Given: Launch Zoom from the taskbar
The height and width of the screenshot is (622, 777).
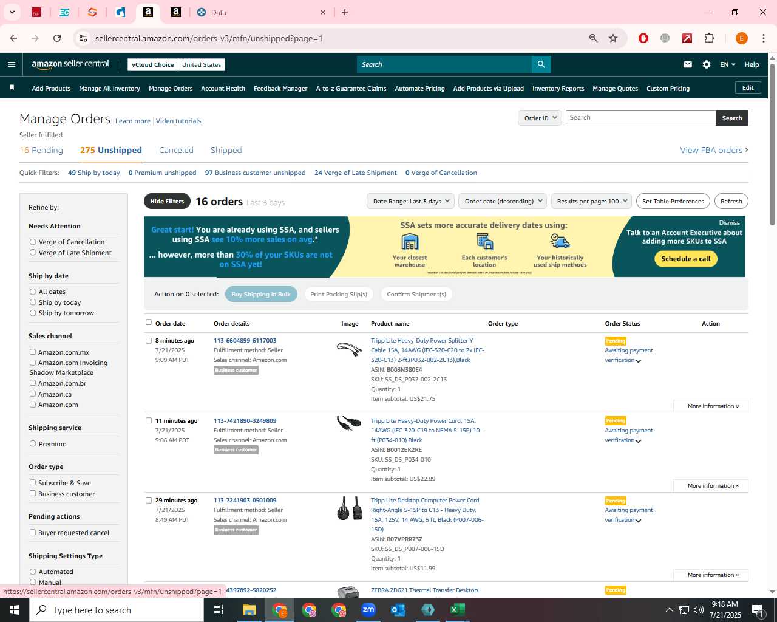Looking at the screenshot, I should (x=368, y=610).
